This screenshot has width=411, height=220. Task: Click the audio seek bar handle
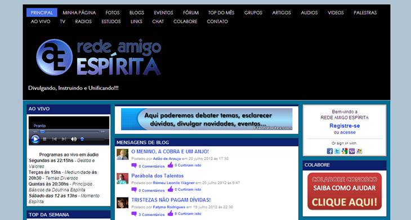point(42,132)
